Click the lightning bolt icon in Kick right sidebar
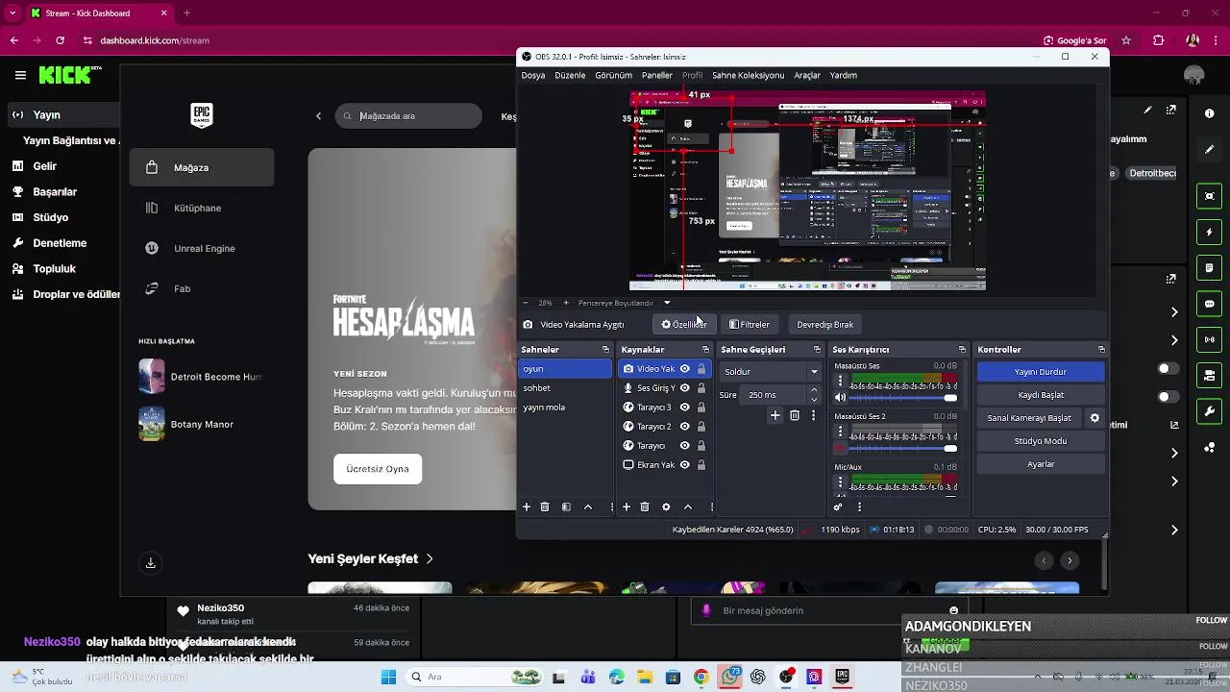Viewport: 1230px width, 692px height. [x=1210, y=233]
